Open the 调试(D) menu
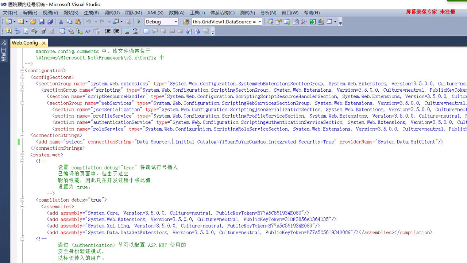This screenshot has height=263, width=467. [x=112, y=13]
